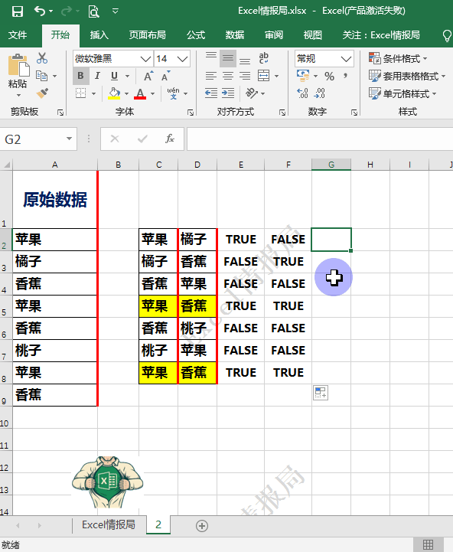Toggle Underline formatting button
Image resolution: width=453 pixels, height=552 pixels.
(114, 76)
